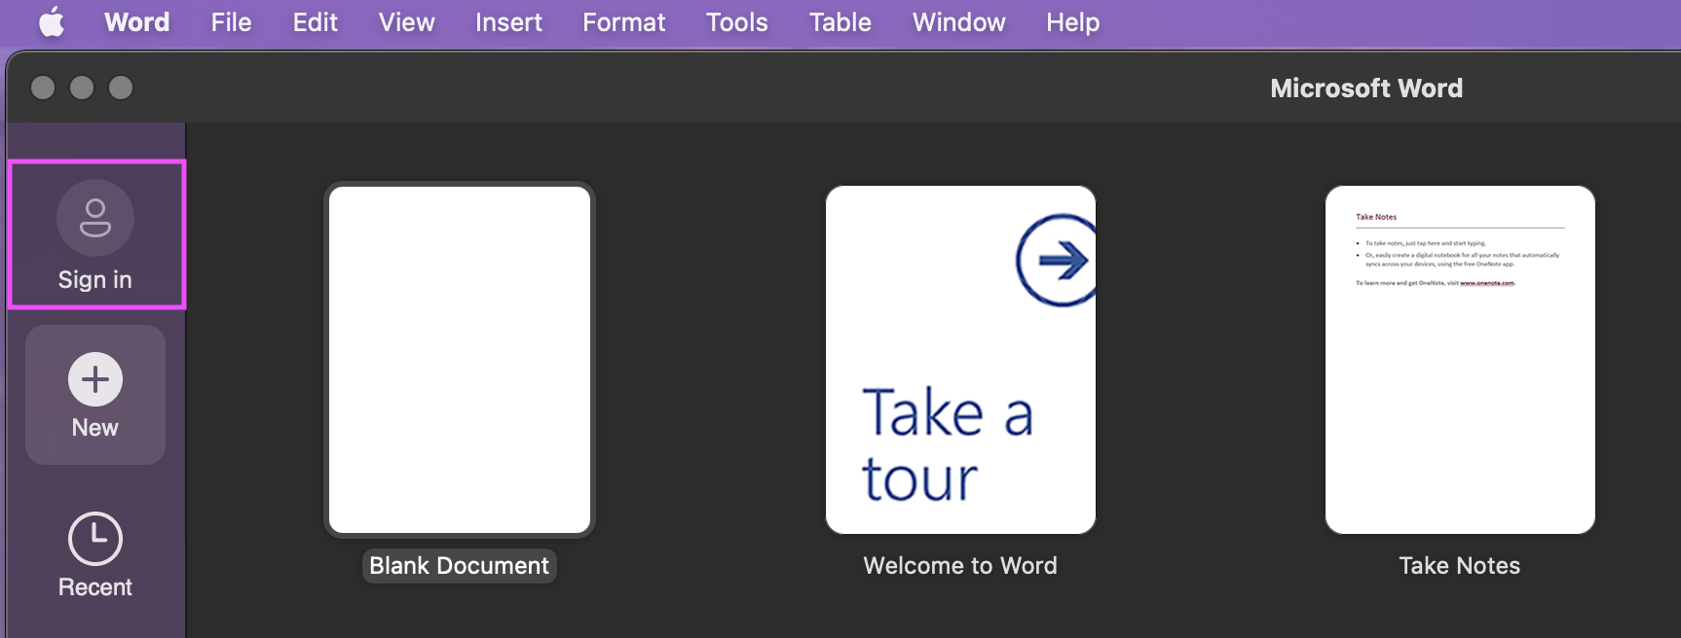Screen dimensions: 1681x638
Task: Minimize the Microsoft Word window
Action: (x=82, y=88)
